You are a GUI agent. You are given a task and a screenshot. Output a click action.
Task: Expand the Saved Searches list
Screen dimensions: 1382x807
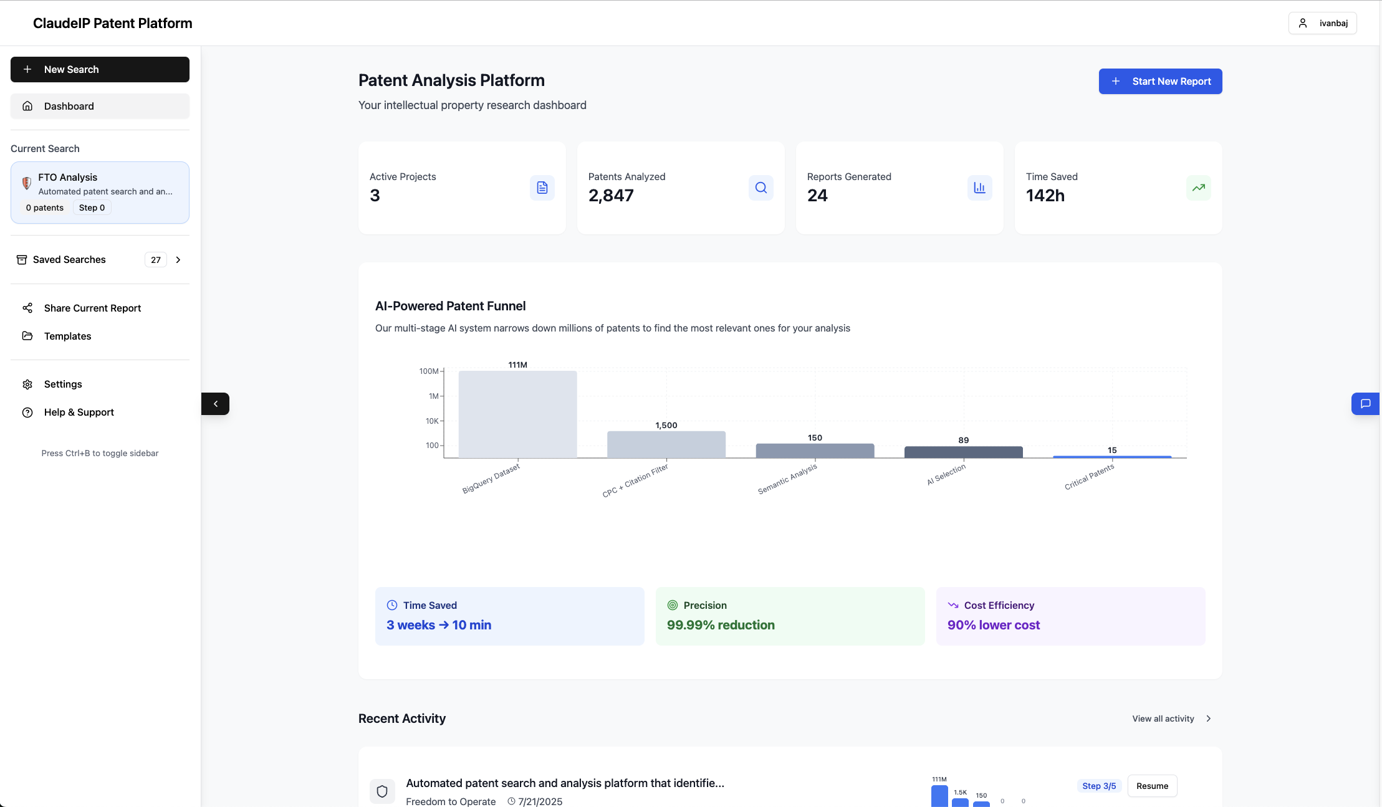tap(178, 259)
